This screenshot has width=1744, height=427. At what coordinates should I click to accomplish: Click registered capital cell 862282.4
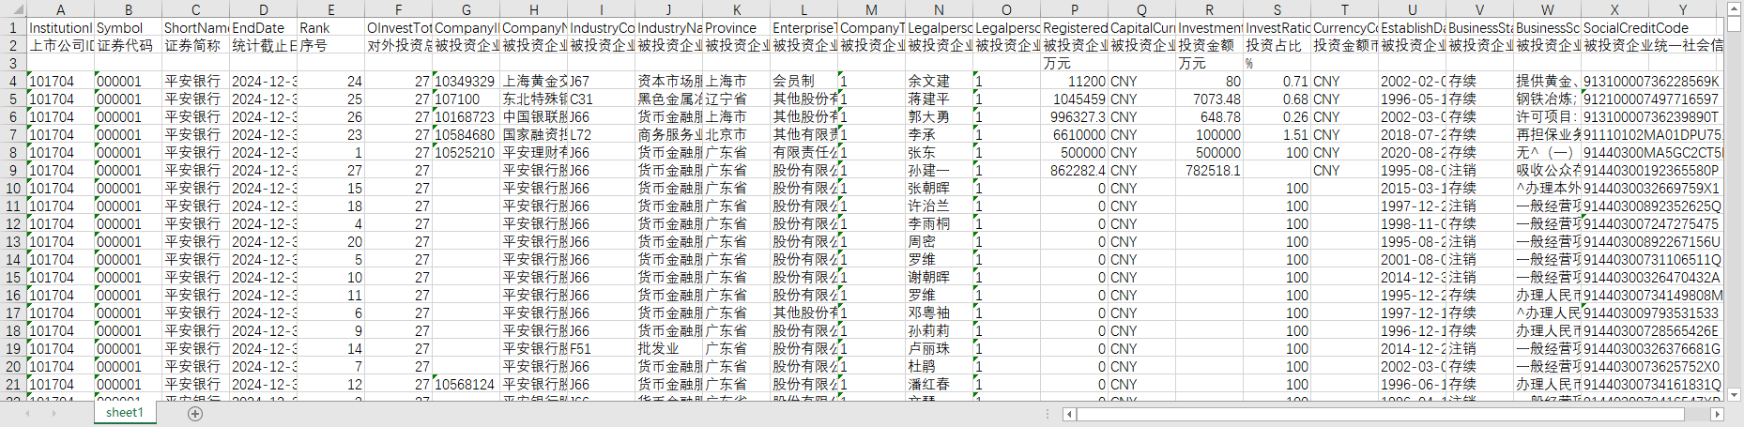pyautogui.click(x=1074, y=171)
